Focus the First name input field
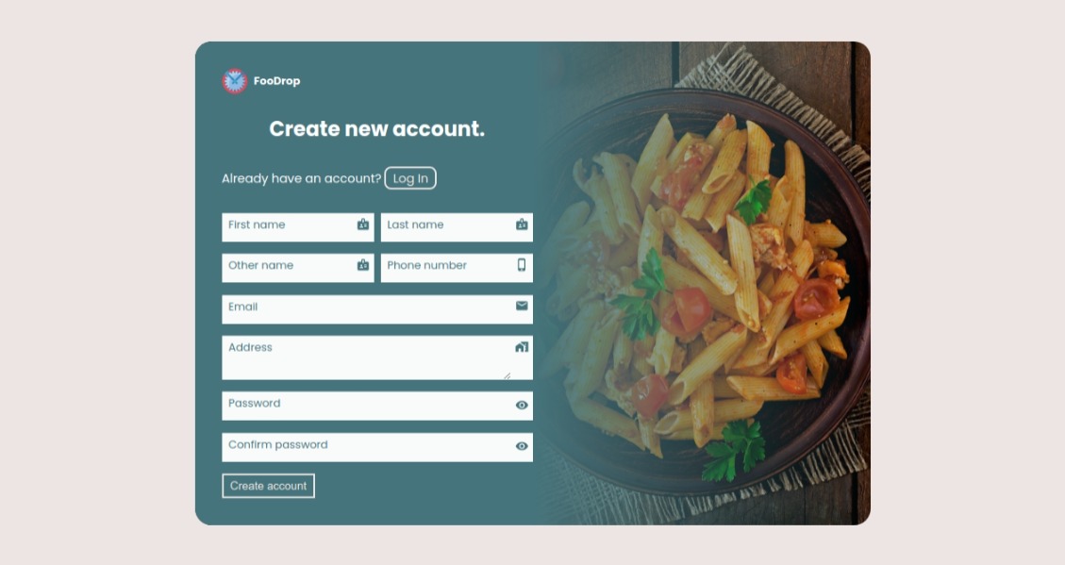 tap(298, 227)
